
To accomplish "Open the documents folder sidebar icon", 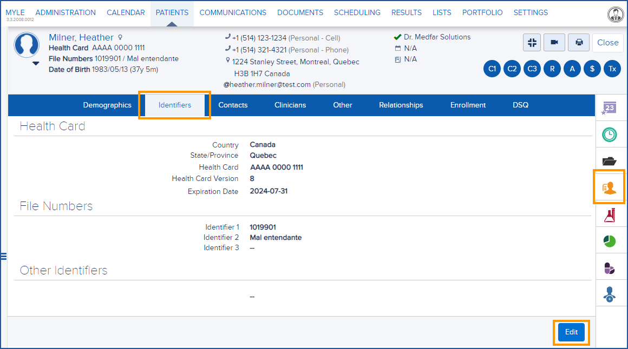I will click(x=611, y=160).
